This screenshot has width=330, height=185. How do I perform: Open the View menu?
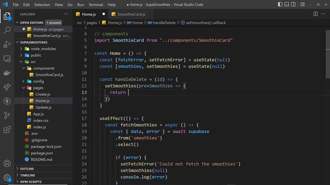(58, 5)
